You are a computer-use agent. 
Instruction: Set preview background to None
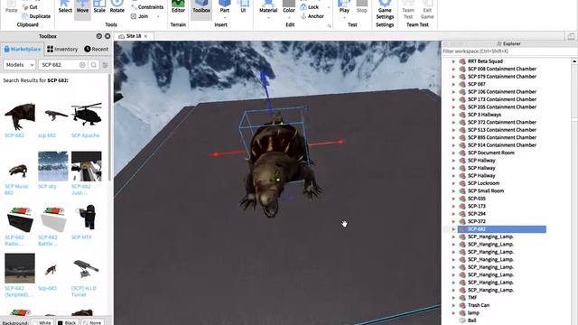tap(92, 322)
